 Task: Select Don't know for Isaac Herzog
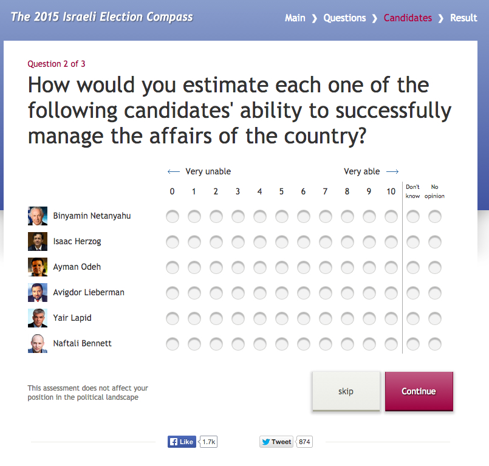(x=413, y=241)
